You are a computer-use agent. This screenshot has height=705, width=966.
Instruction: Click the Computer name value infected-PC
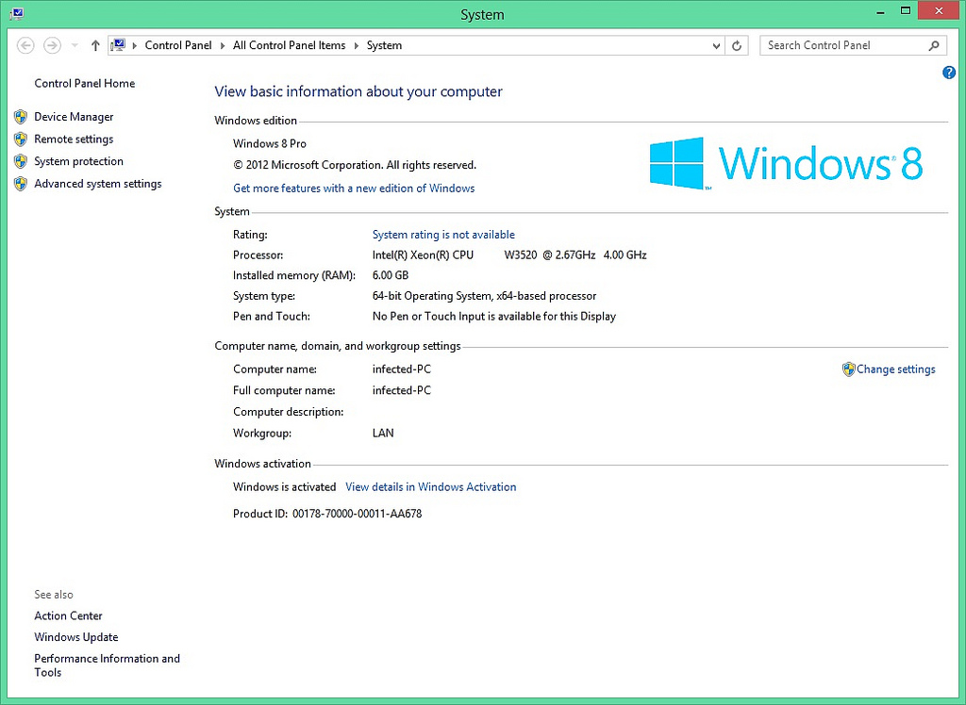click(402, 369)
